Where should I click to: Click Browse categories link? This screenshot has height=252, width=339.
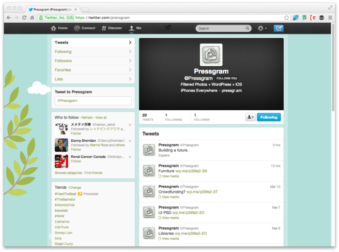click(x=68, y=173)
